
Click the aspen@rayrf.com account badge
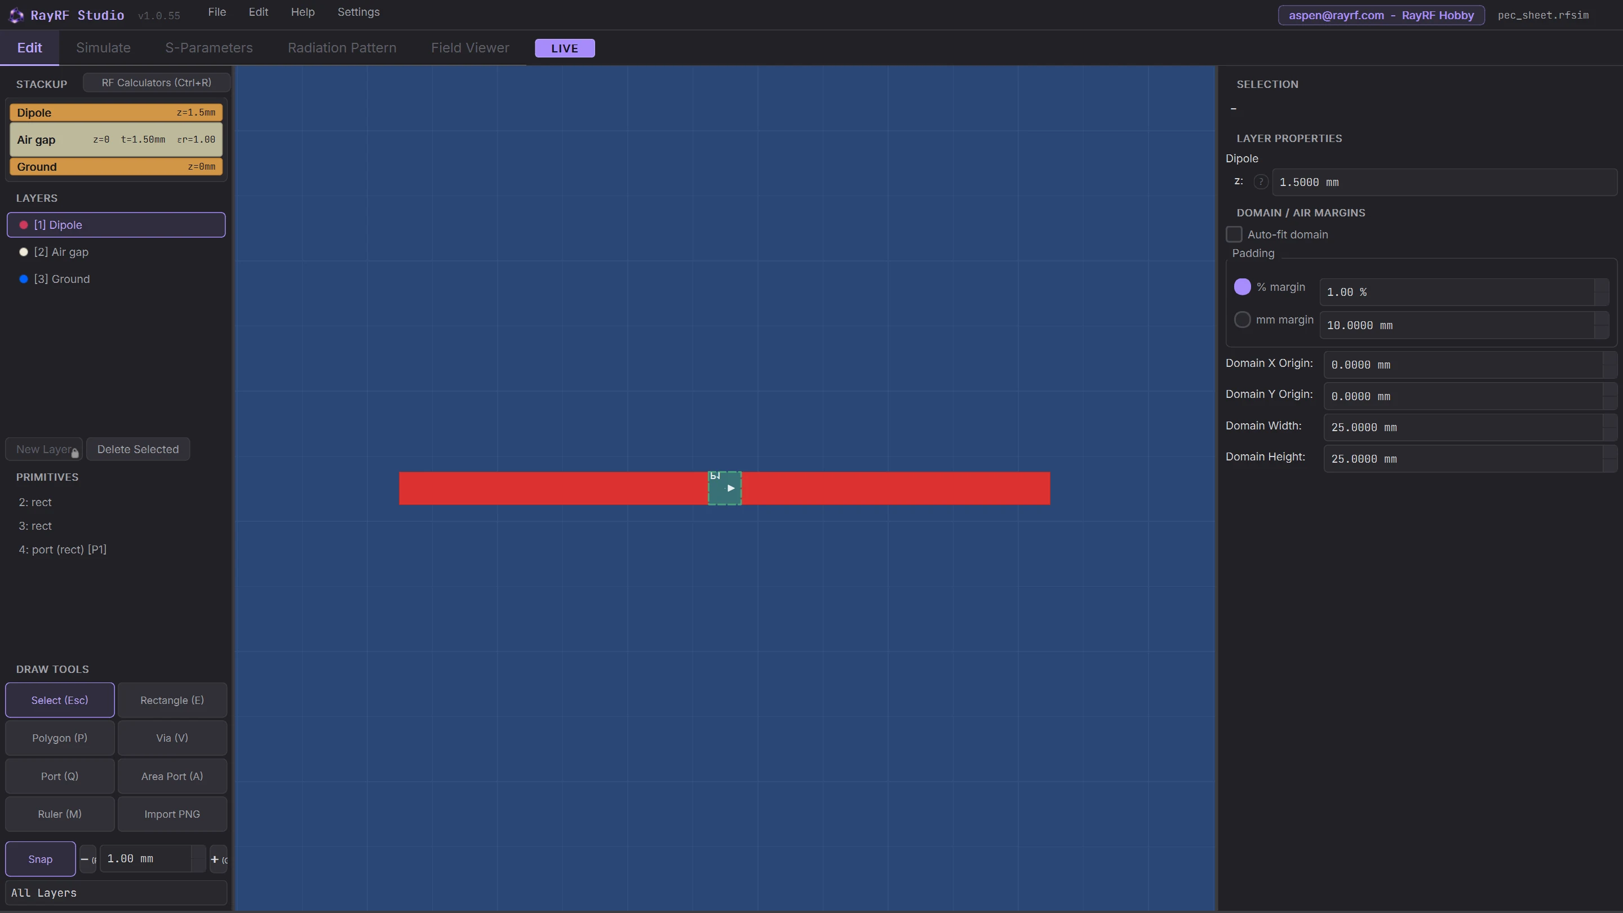1381,15
